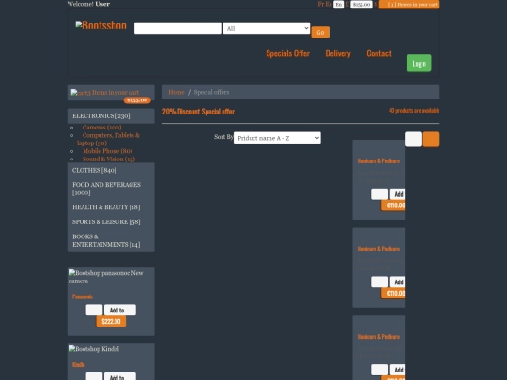This screenshot has height=380, width=507.
Task: Switch language to Fr
Action: (321, 4)
